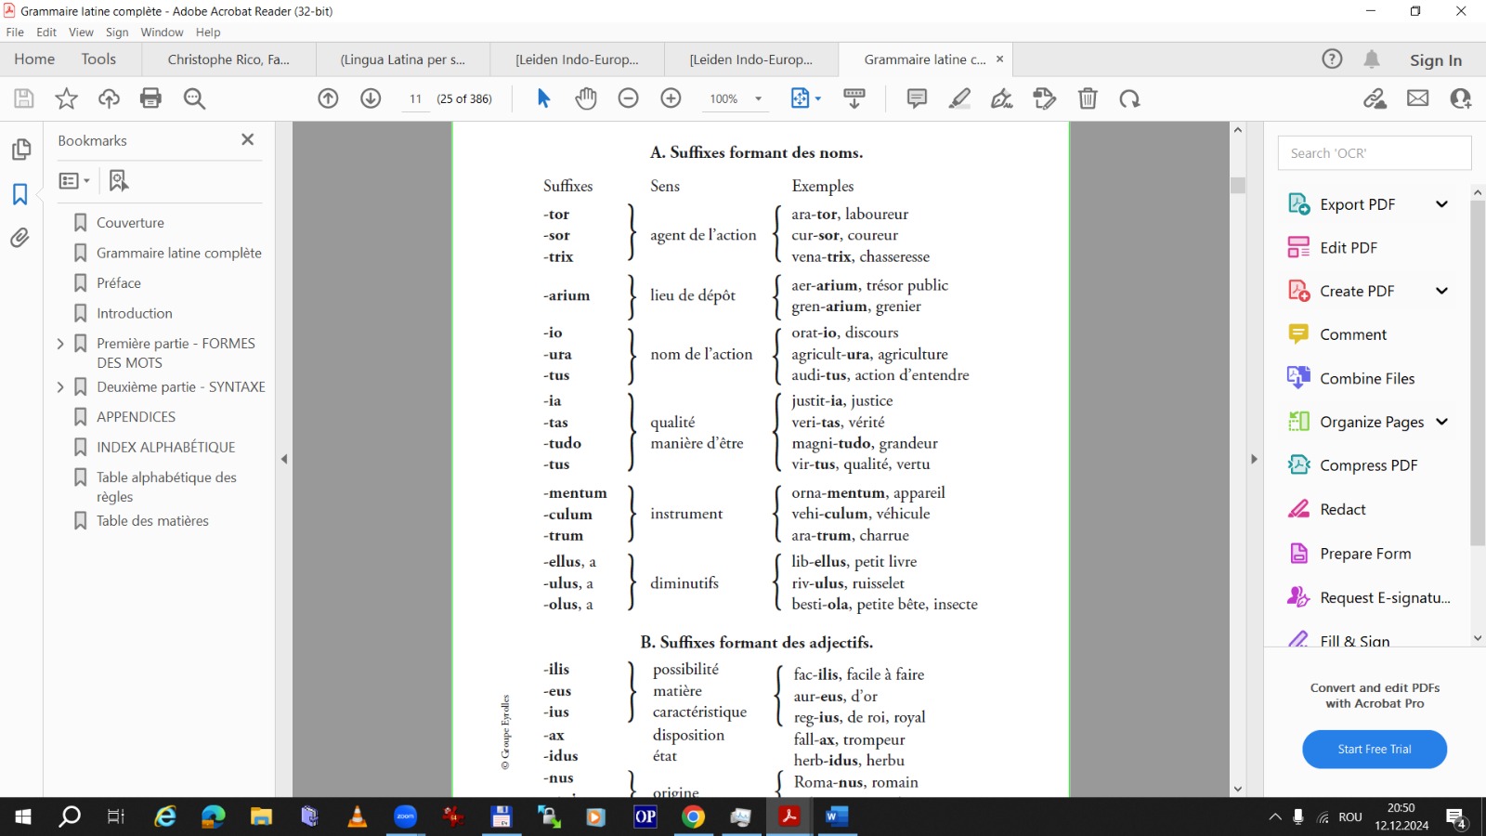
Task: Add document to starred favorites
Action: tap(67, 98)
